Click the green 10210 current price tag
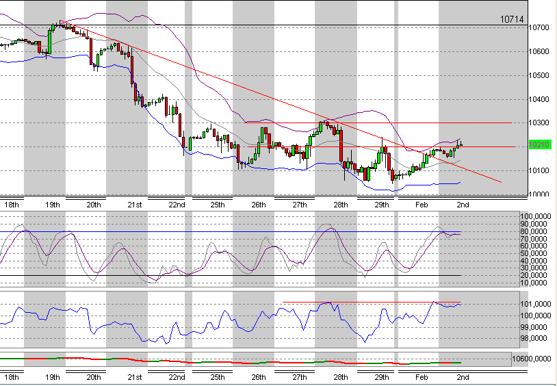557x386 pixels. pyautogui.click(x=540, y=144)
